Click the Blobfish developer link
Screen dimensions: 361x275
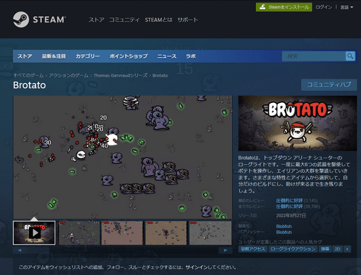[x=284, y=226]
